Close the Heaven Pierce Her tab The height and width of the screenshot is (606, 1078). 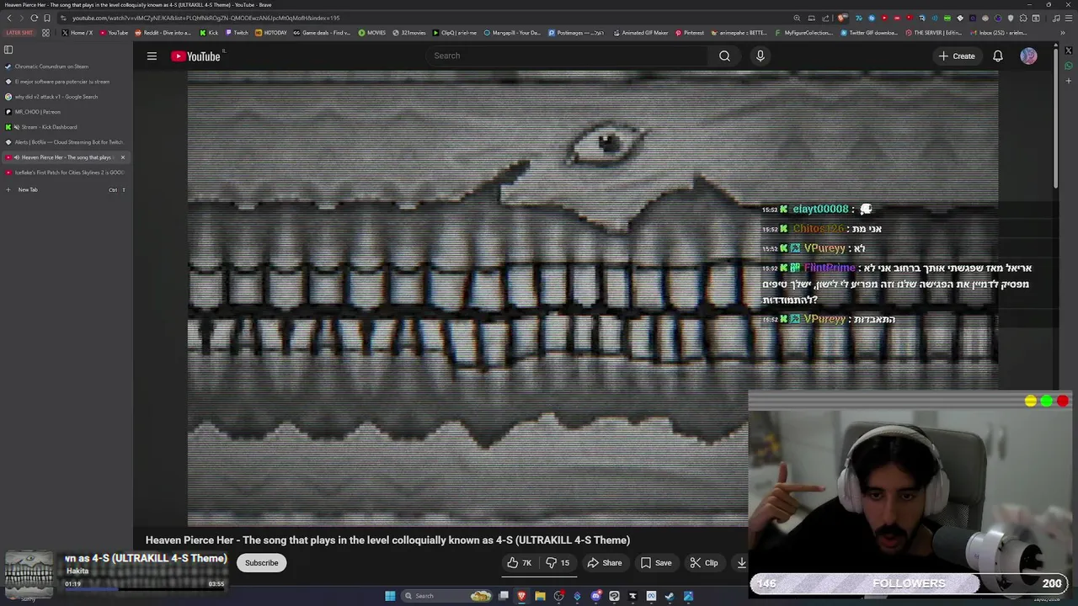pos(122,157)
